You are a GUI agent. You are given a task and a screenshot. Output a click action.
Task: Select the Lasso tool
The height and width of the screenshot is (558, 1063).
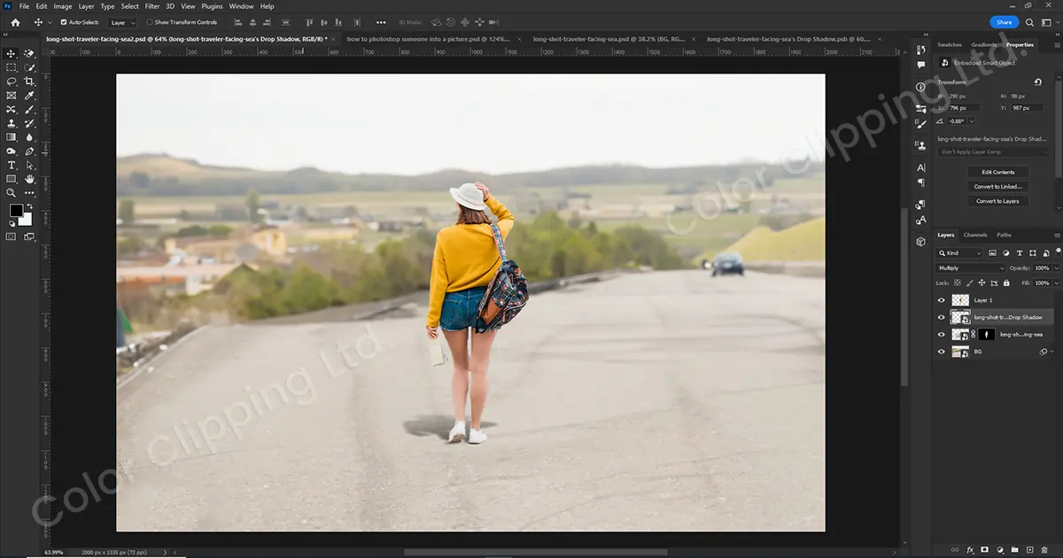pyautogui.click(x=12, y=81)
